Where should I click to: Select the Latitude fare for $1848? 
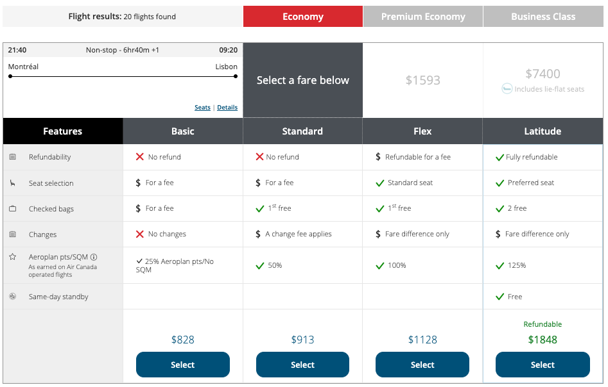[543, 365]
